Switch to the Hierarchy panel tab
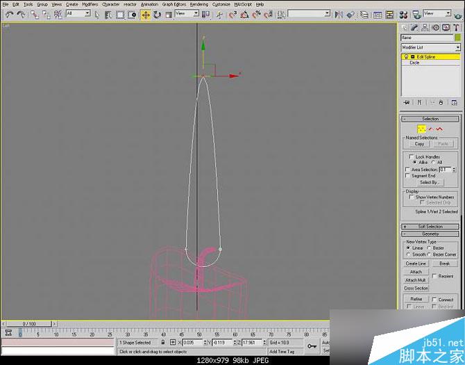The image size is (465, 365). [x=425, y=28]
